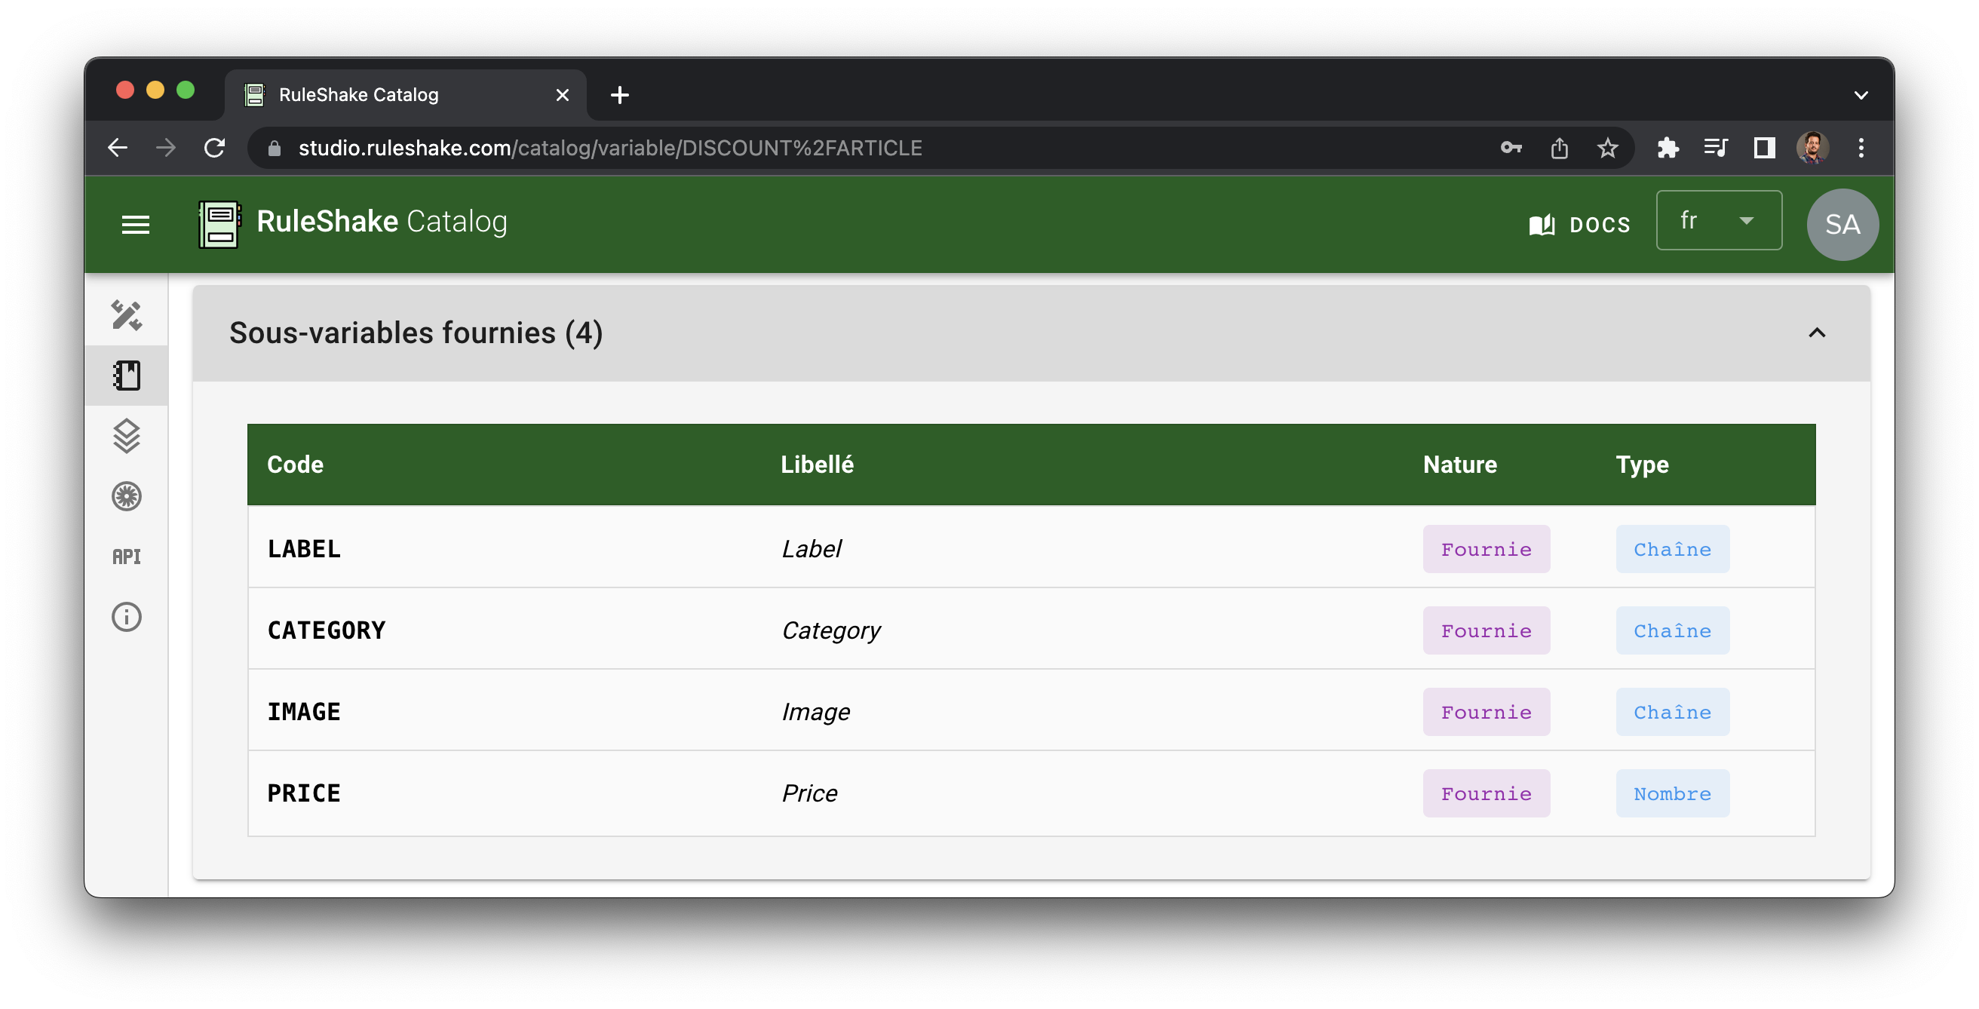The height and width of the screenshot is (1009, 1979).
Task: Open the API sidebar section
Action: tap(127, 557)
